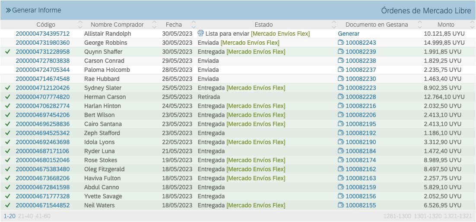Image resolution: width=476 pixels, height=222 pixels.
Task: Toggle sort arrows on Fecha column
Action: click(194, 25)
